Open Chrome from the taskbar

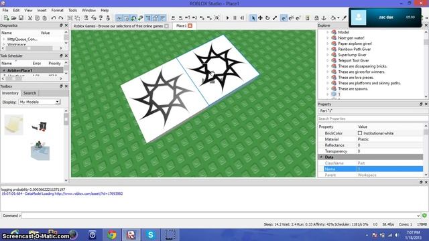[112, 235]
